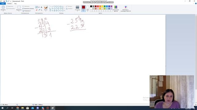Screen dimensions: 197x110
Task: Select the Color picker eyedropper tool
Action: point(39,10)
